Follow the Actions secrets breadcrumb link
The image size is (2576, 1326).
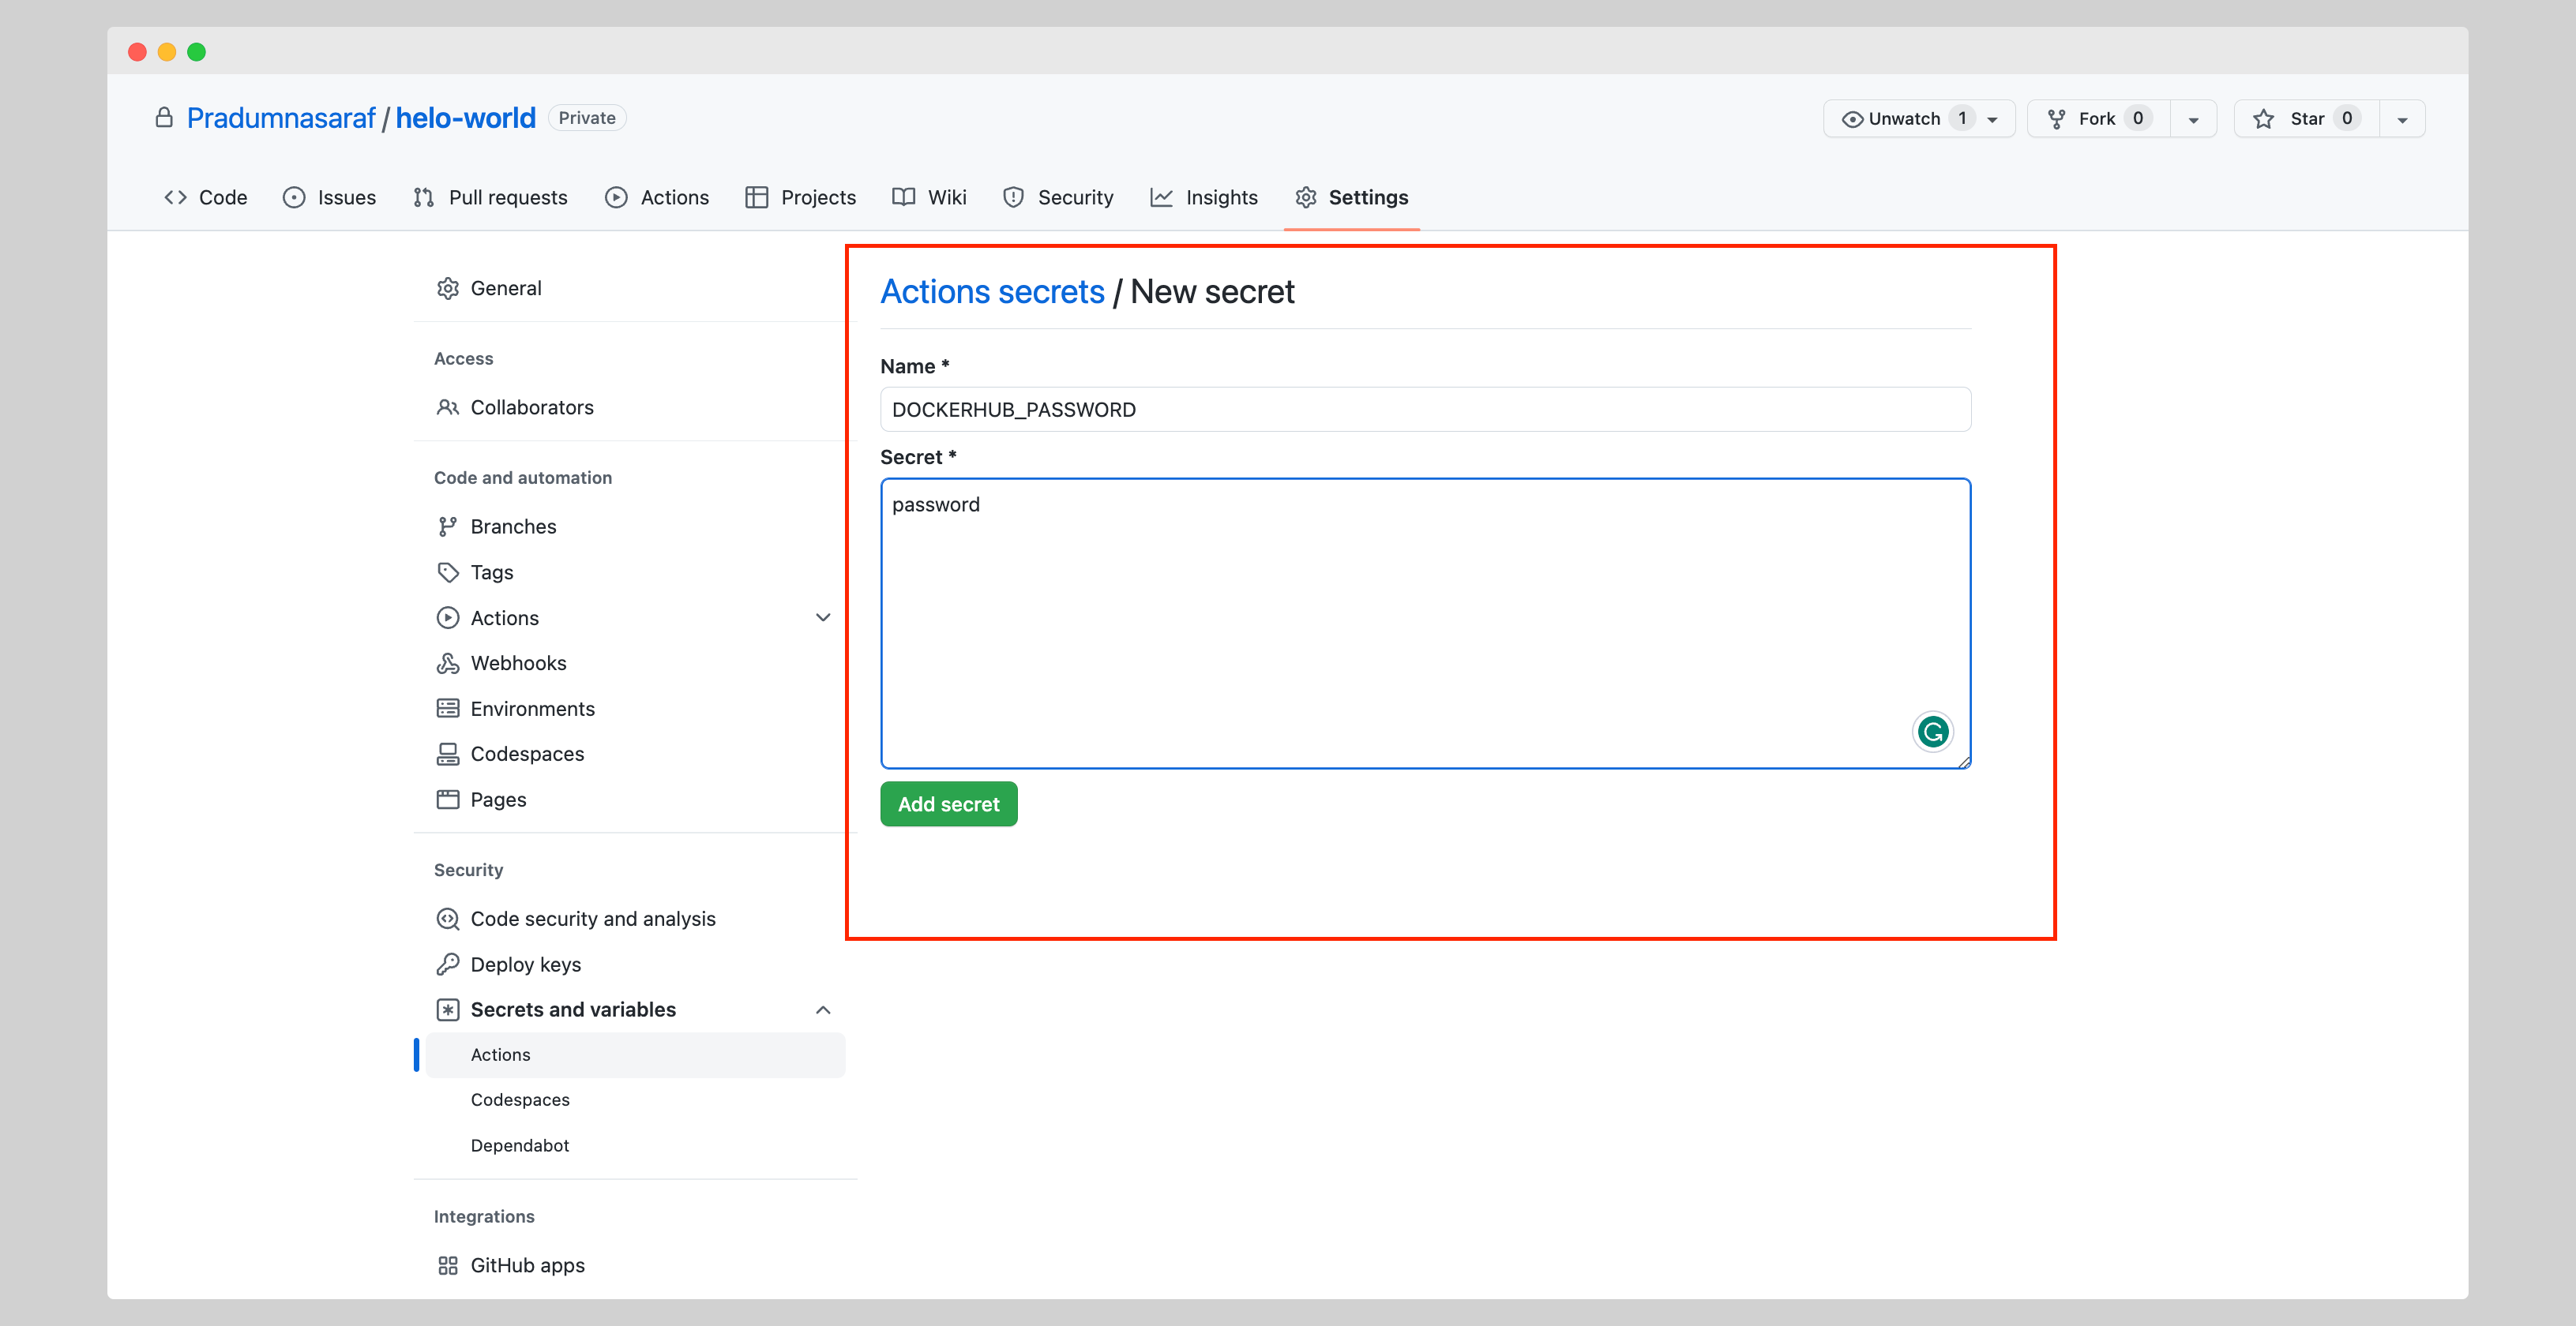click(992, 292)
